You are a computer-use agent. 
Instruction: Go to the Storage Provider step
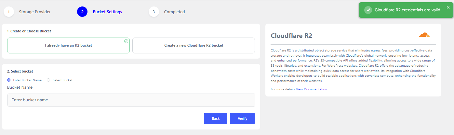point(35,12)
